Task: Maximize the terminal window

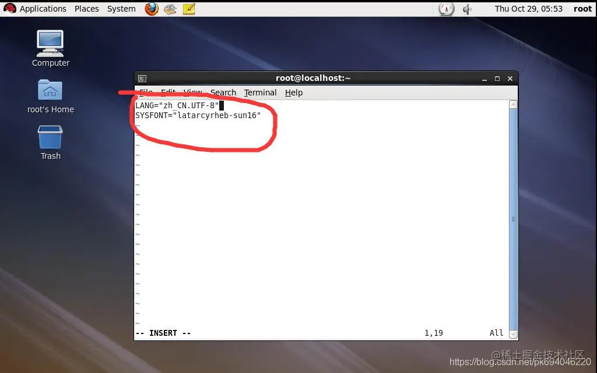Action: [x=497, y=79]
